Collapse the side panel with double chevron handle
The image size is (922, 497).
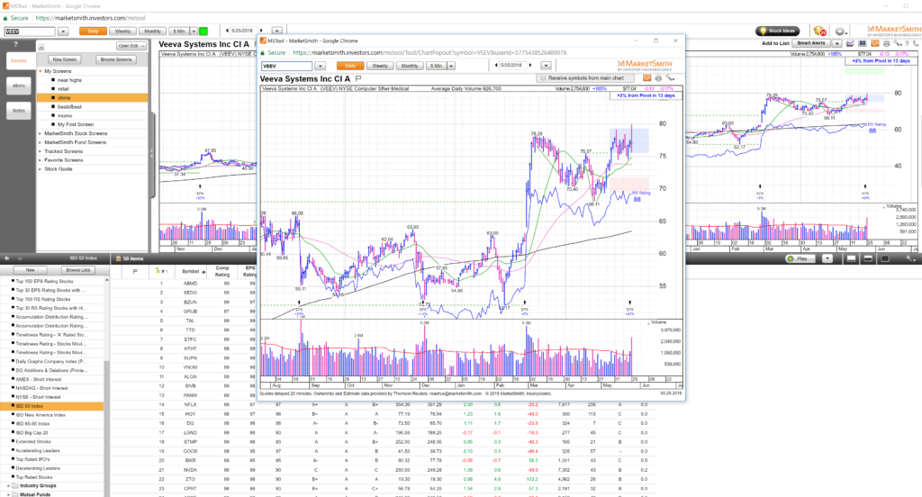click(151, 154)
